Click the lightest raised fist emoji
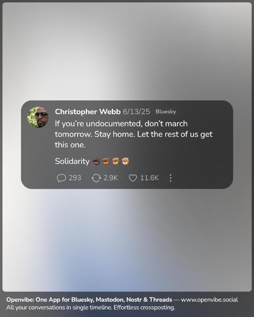 (126, 161)
